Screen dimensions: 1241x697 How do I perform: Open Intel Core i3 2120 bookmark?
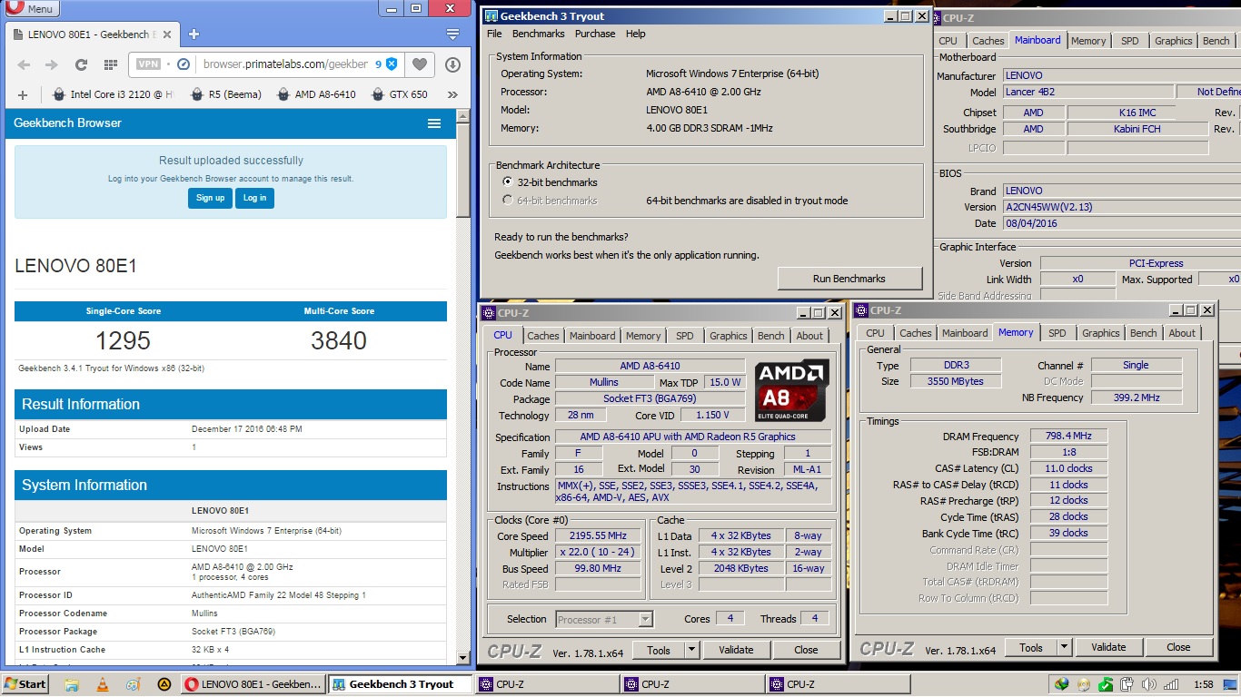click(x=113, y=94)
